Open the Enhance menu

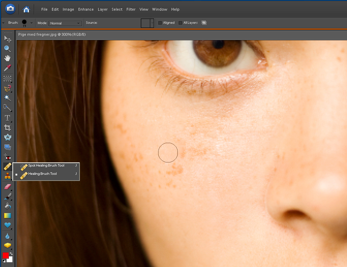point(86,9)
